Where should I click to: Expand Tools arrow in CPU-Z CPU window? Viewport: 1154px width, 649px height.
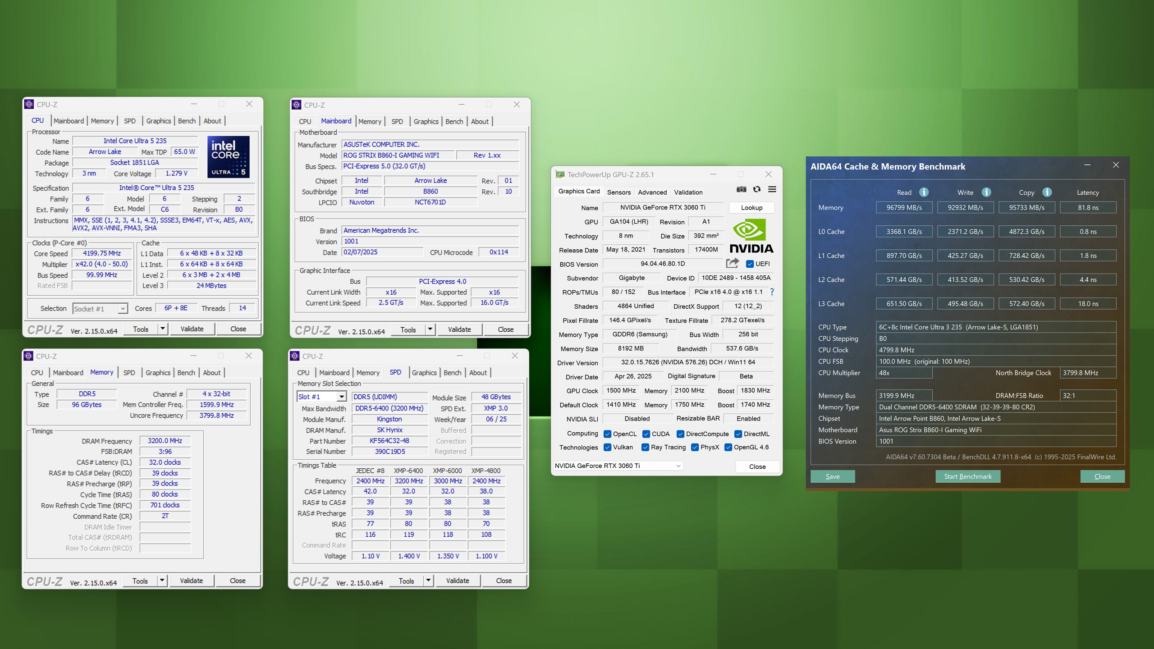point(163,329)
